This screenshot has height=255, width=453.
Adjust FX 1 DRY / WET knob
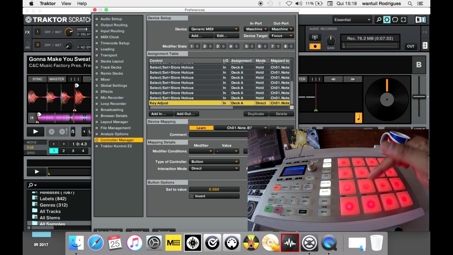tap(69, 32)
